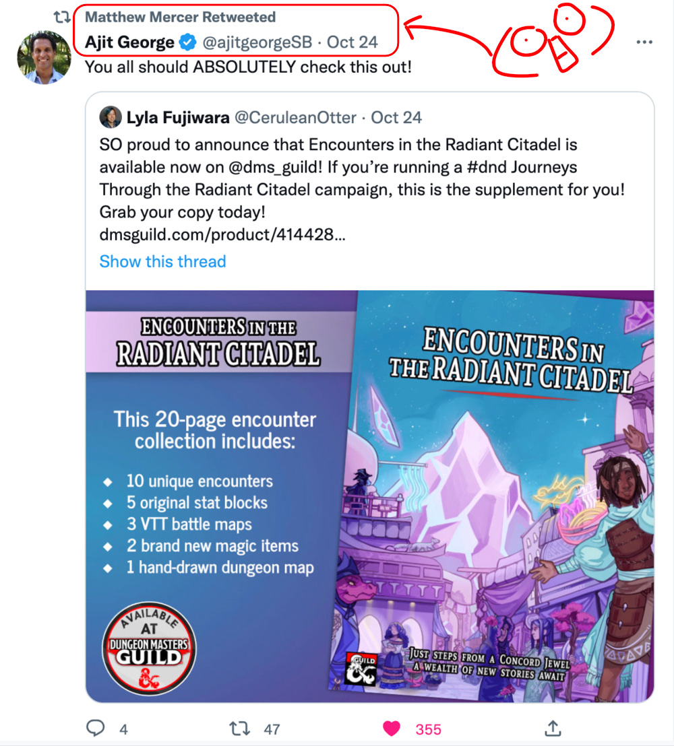Unlike the tweet via pink heart icon
This screenshot has width=674, height=746.
pos(392,728)
